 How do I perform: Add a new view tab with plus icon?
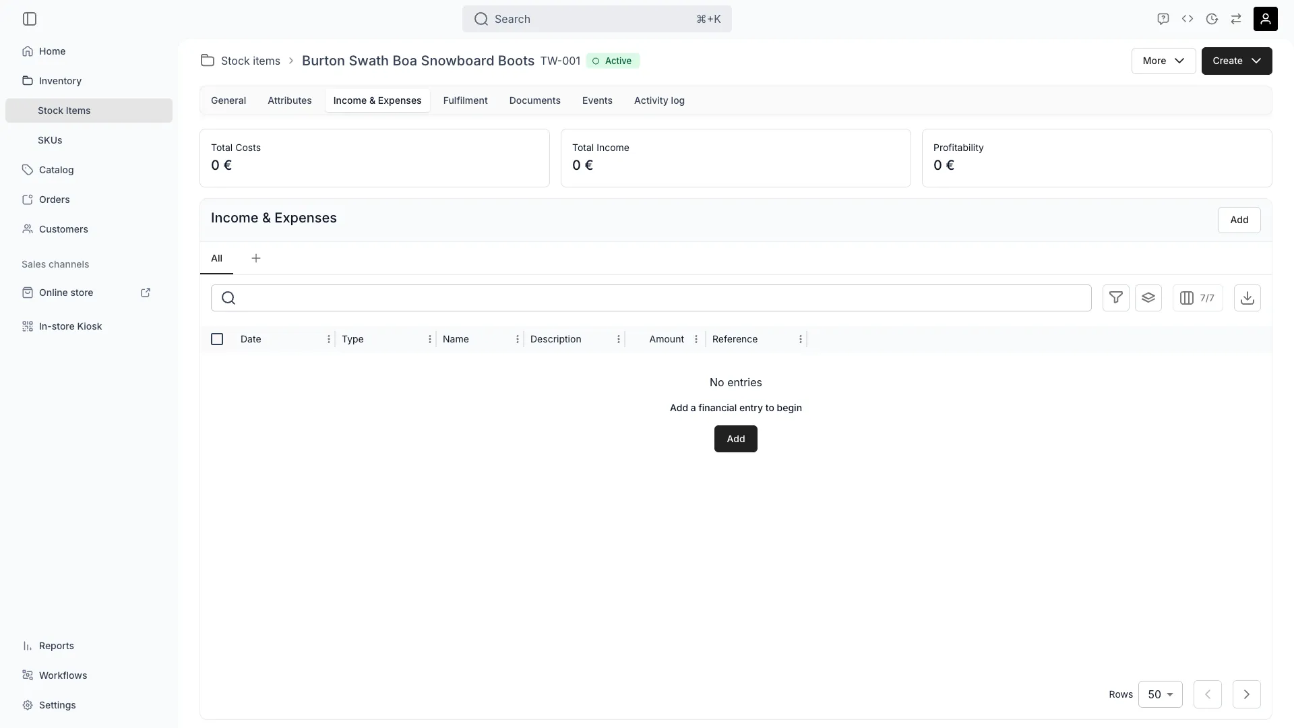coord(256,258)
